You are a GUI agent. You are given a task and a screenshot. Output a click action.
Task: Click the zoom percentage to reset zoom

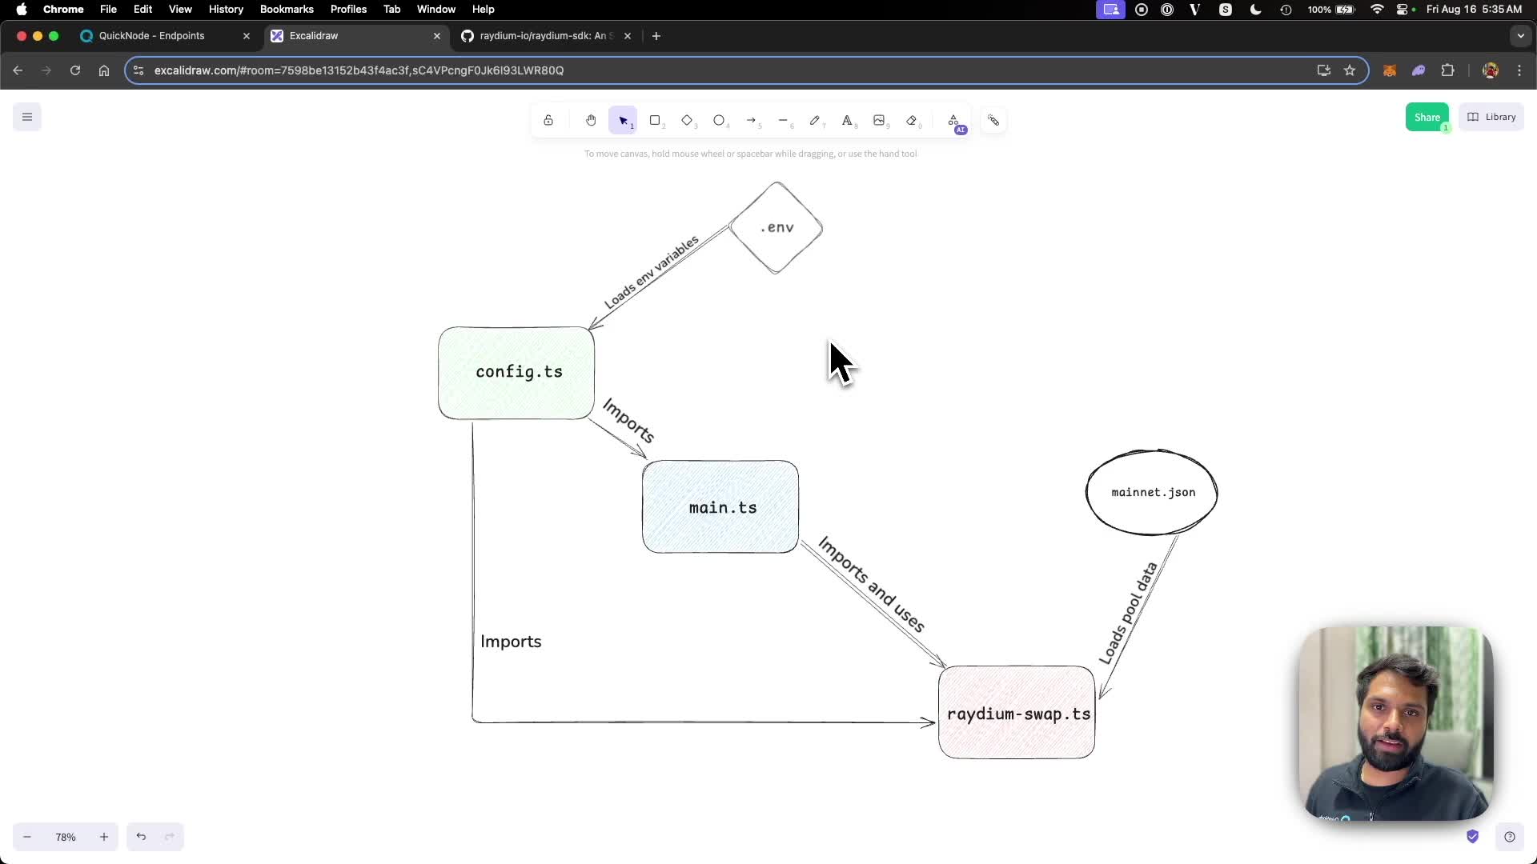(x=65, y=837)
